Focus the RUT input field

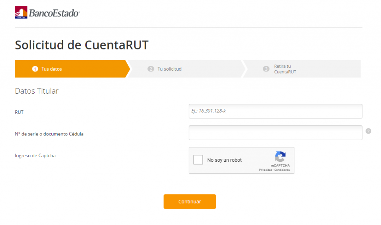[x=276, y=111]
